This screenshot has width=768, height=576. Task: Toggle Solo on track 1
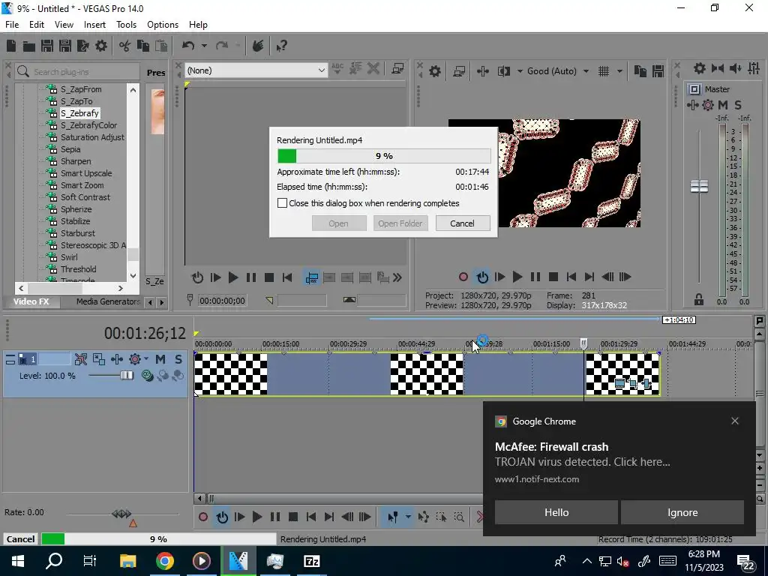[x=178, y=359]
